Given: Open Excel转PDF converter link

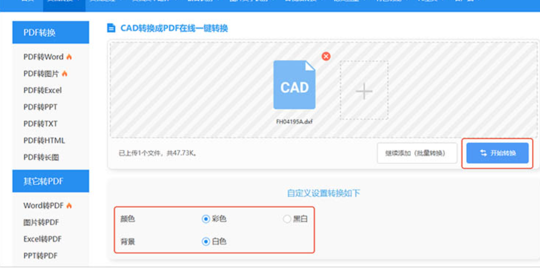Looking at the screenshot, I should coord(43,239).
